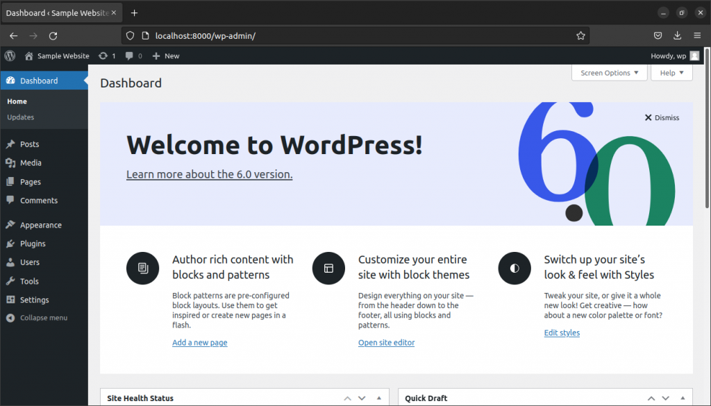
Task: Toggle Quick Draft panel collapse
Action: [x=683, y=398]
